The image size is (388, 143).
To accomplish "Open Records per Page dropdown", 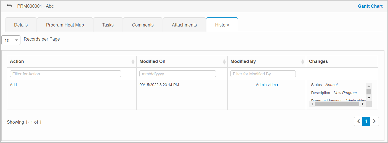I will pyautogui.click(x=11, y=40).
